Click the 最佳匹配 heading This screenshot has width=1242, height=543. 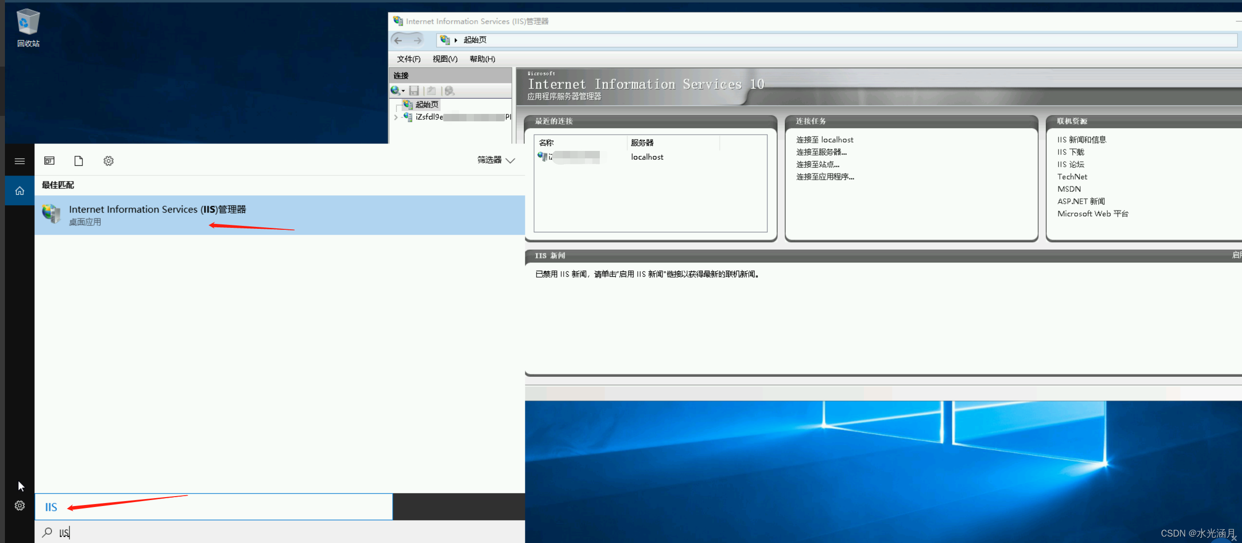pos(58,185)
